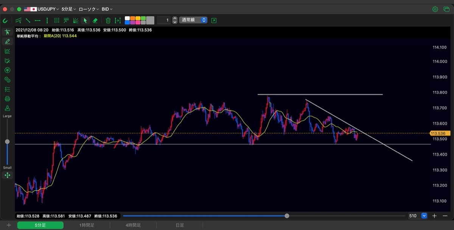Click the save download icon in sidebar
The width and height of the screenshot is (454, 230).
(7, 108)
